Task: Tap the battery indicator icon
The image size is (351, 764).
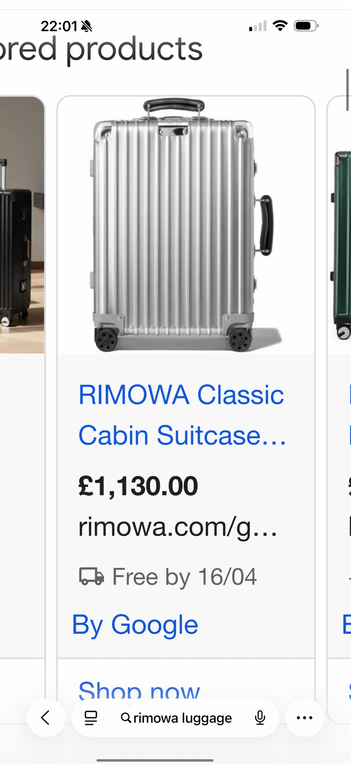Action: tap(306, 25)
